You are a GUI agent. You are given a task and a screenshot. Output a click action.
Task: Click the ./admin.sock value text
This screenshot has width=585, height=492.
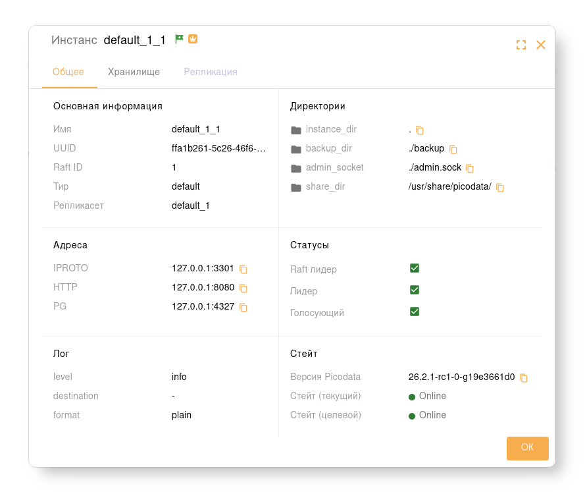tap(435, 167)
